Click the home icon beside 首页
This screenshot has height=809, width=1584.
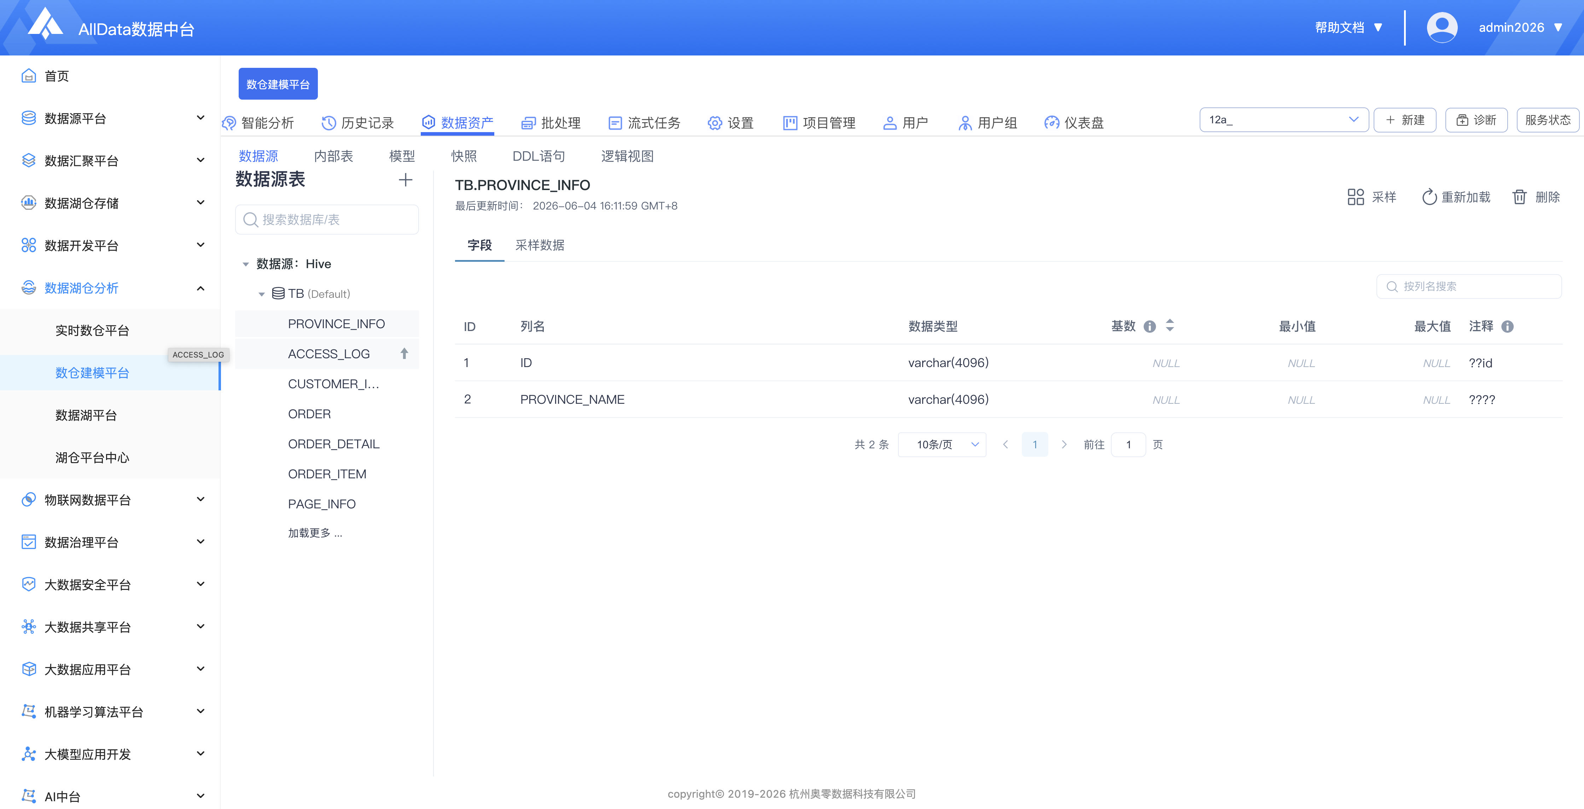pyautogui.click(x=28, y=76)
